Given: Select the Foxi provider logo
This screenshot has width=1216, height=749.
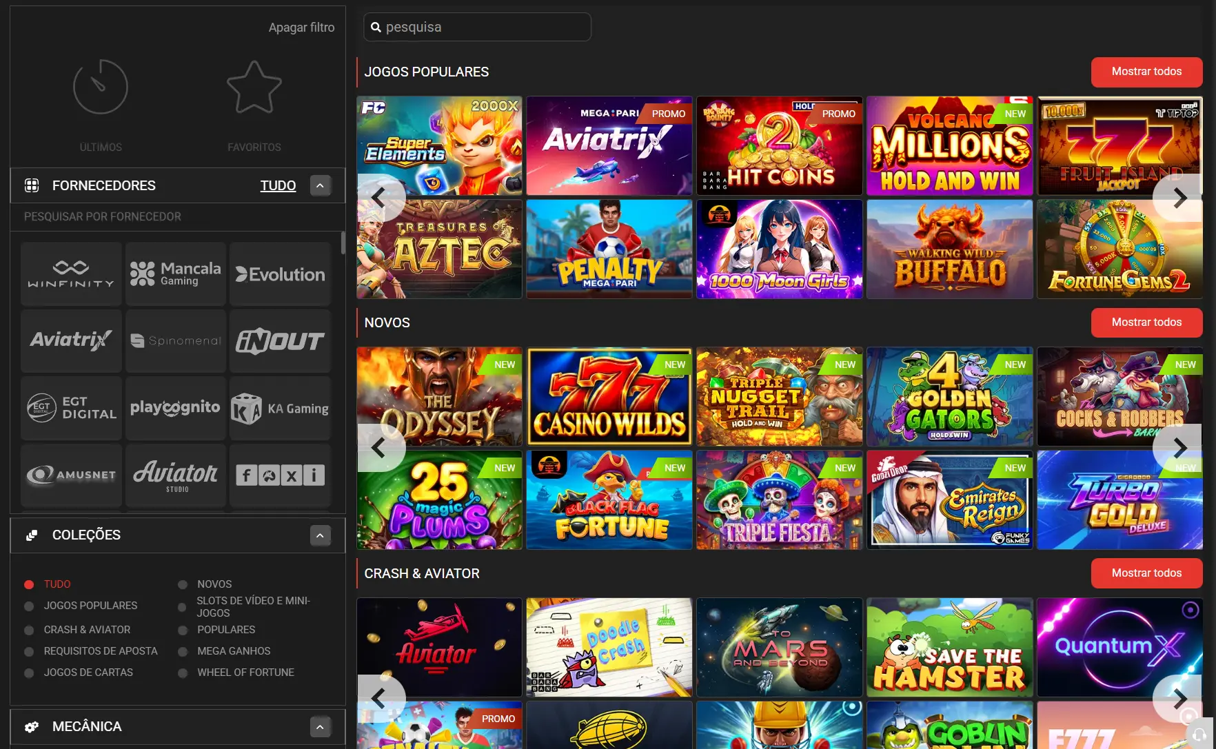Looking at the screenshot, I should 280,475.
